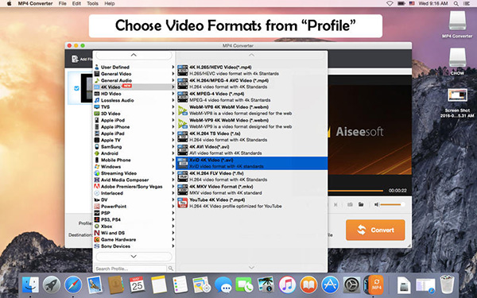Select the PS3, PS4 icon
The image size is (477, 298).
coord(97,219)
